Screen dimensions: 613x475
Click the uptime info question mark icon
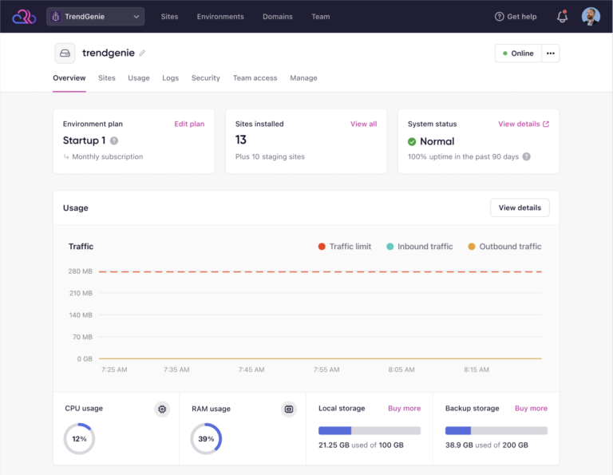[527, 156]
